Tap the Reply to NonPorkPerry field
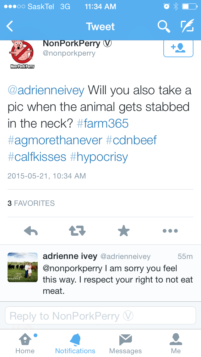Viewport: 201px width, 357px height. pyautogui.click(x=100, y=316)
